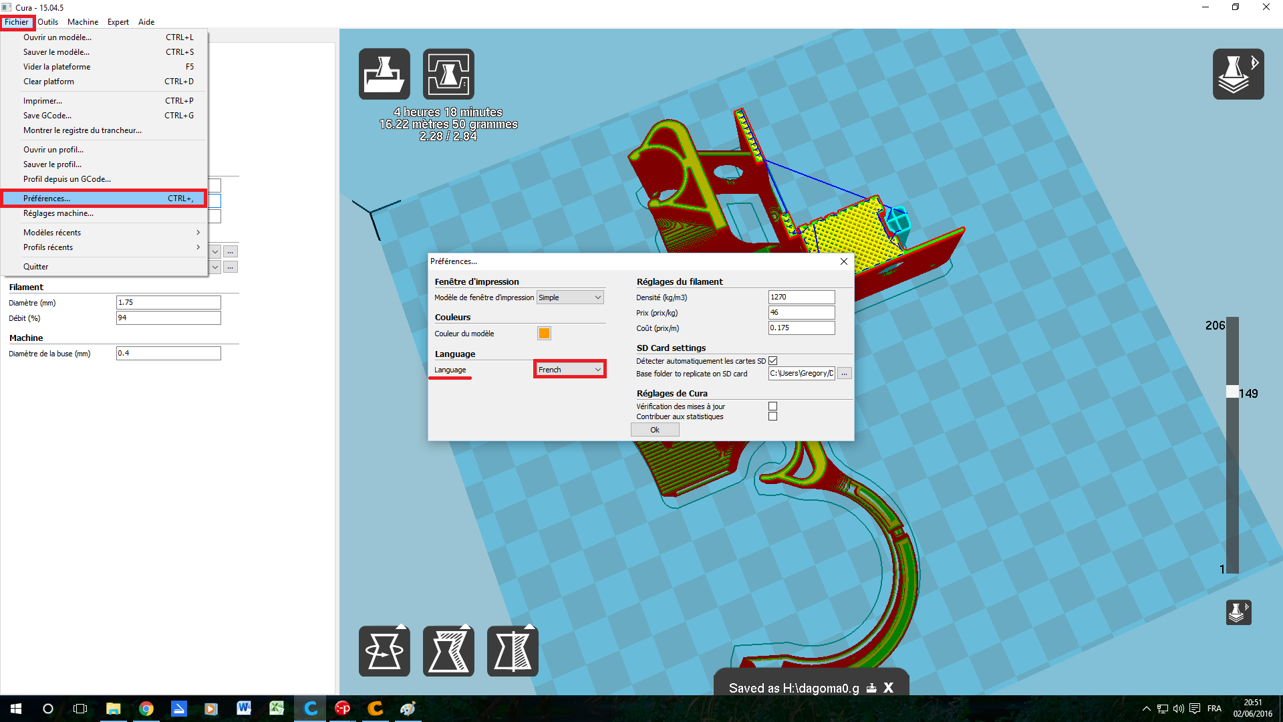Viewport: 1283px width, 722px height.
Task: Click small layer view icon below slider
Action: click(x=1238, y=612)
